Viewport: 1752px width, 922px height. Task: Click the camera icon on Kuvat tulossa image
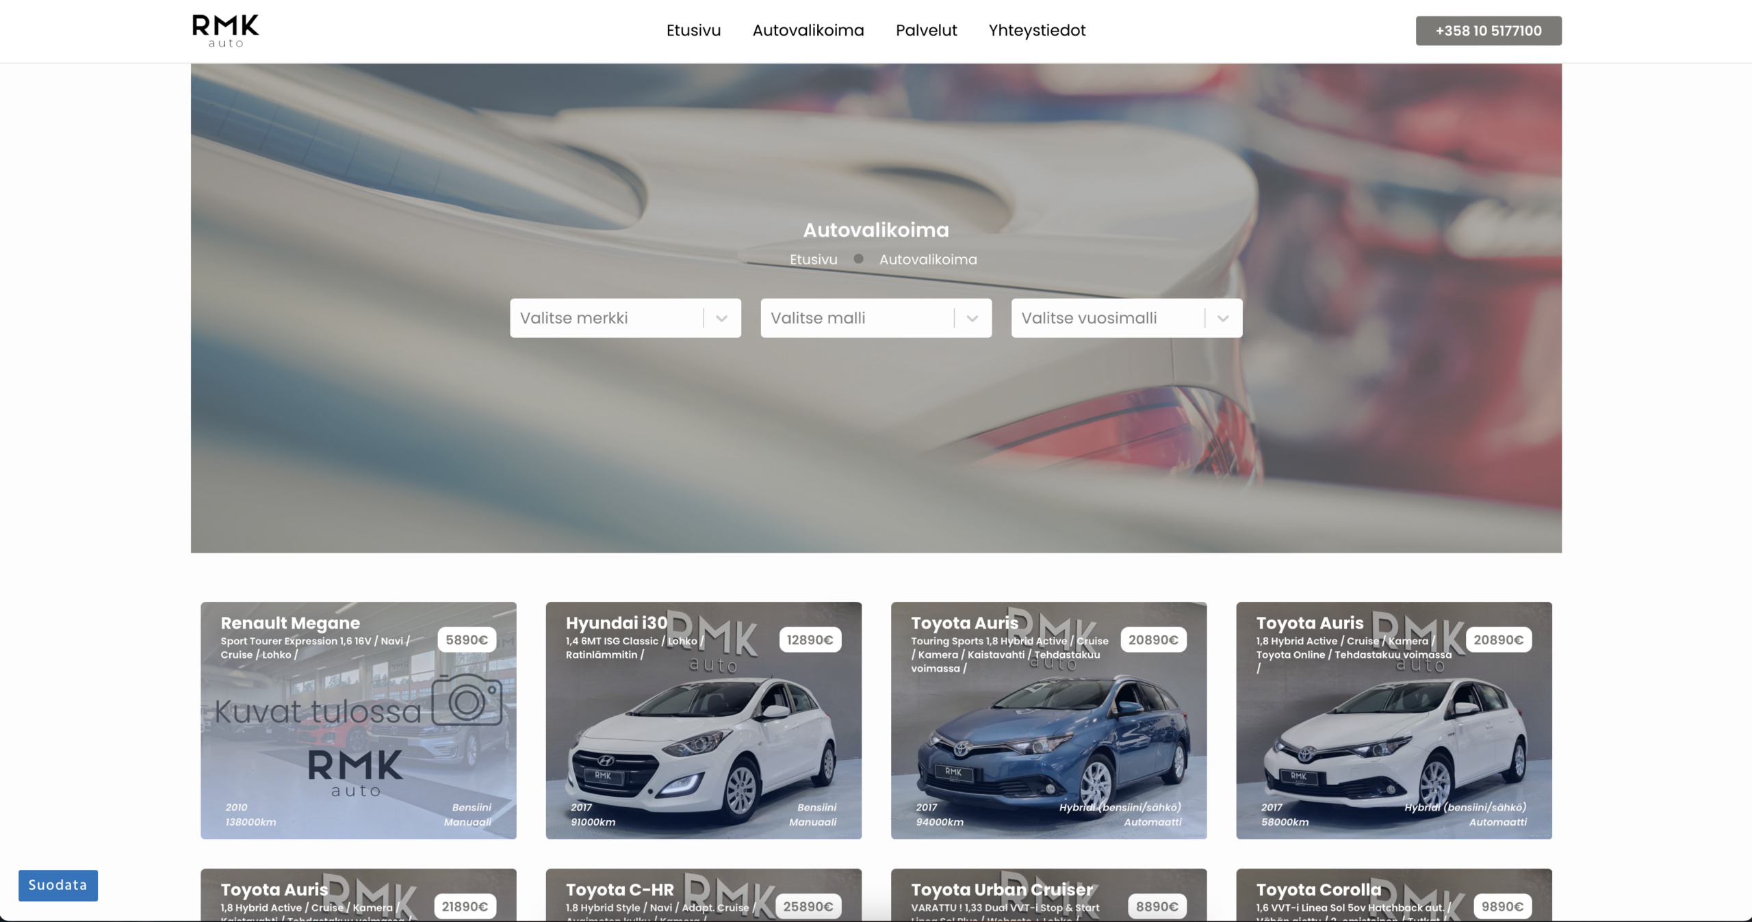coord(467,700)
